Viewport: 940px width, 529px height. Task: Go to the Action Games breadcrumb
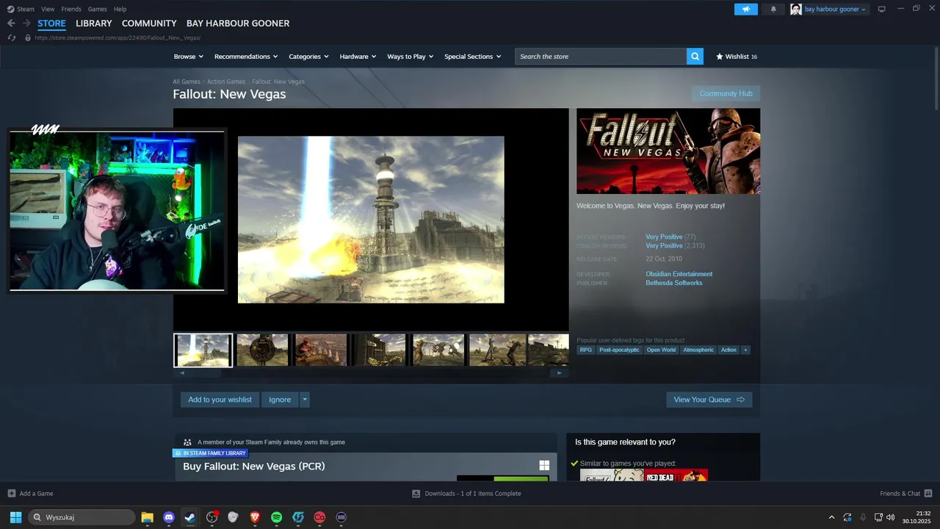pyautogui.click(x=226, y=82)
